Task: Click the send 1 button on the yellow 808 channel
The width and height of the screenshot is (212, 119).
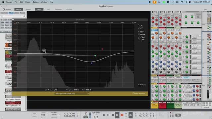Action: [153, 86]
